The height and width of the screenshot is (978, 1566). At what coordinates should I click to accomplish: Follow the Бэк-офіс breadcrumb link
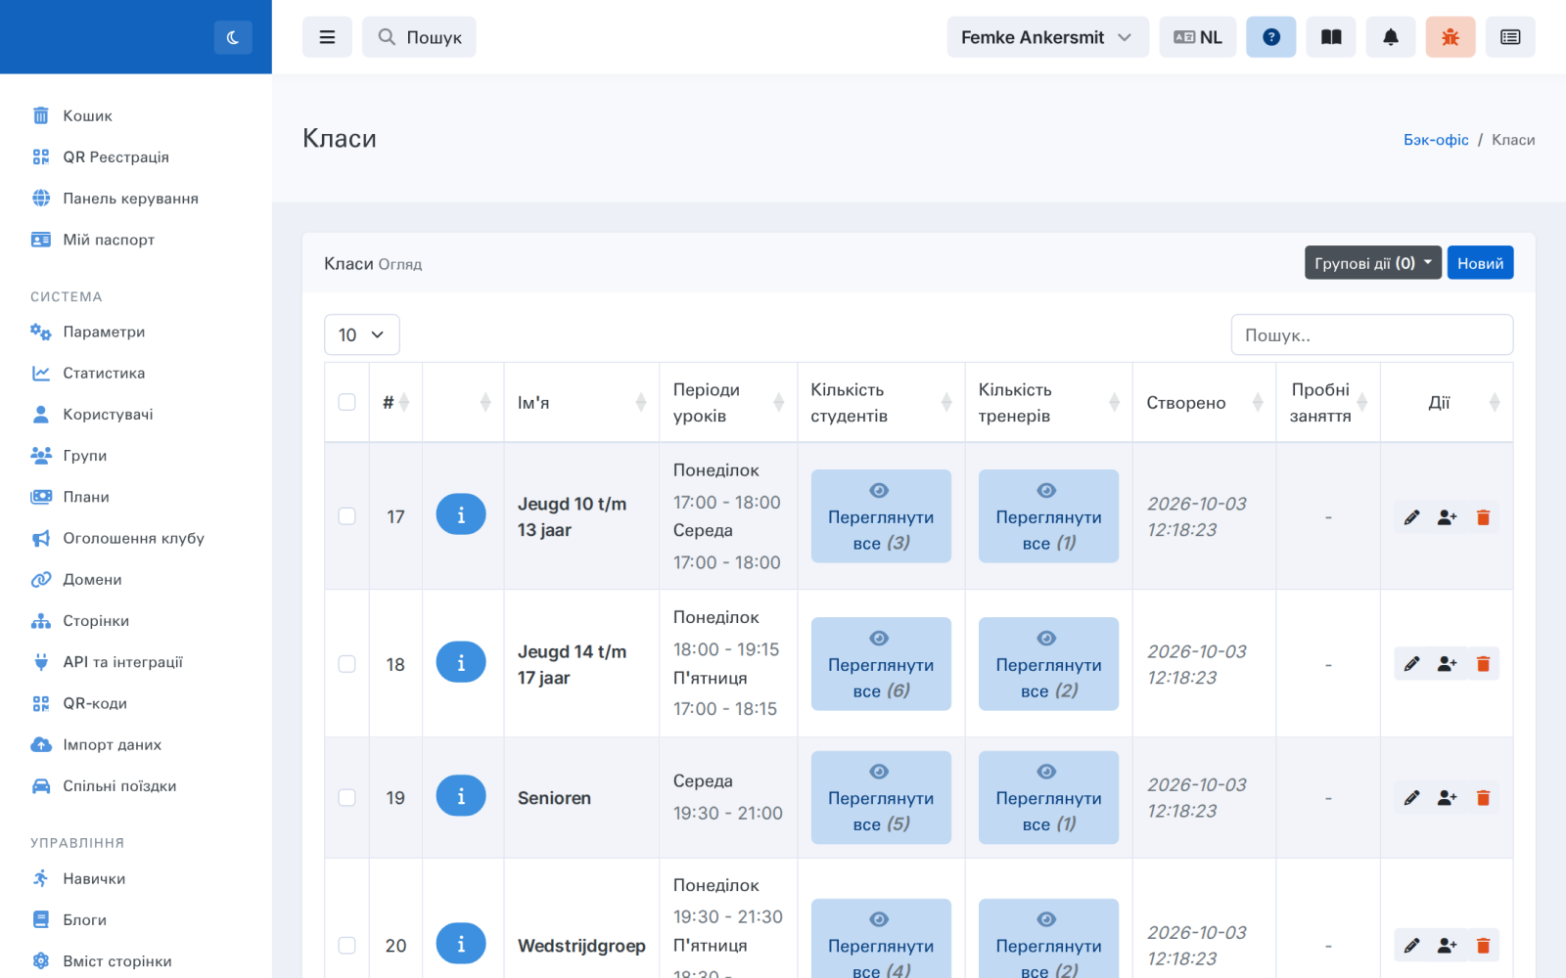[1436, 140]
